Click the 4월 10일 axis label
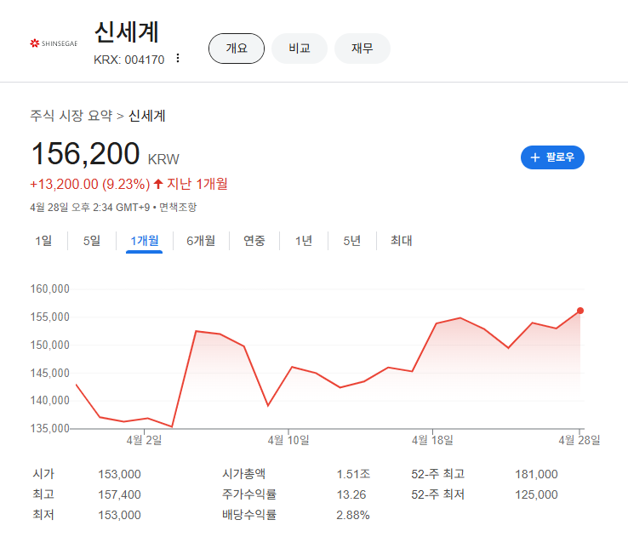The width and height of the screenshot is (628, 537). coord(288,441)
